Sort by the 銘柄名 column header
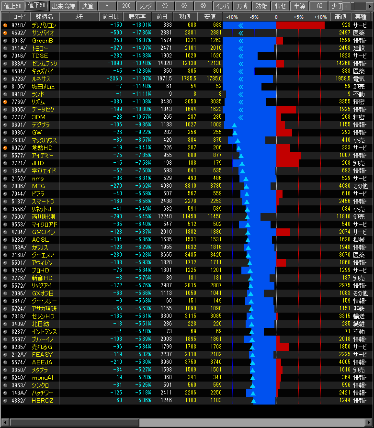This screenshot has width=374, height=428. click(45, 17)
